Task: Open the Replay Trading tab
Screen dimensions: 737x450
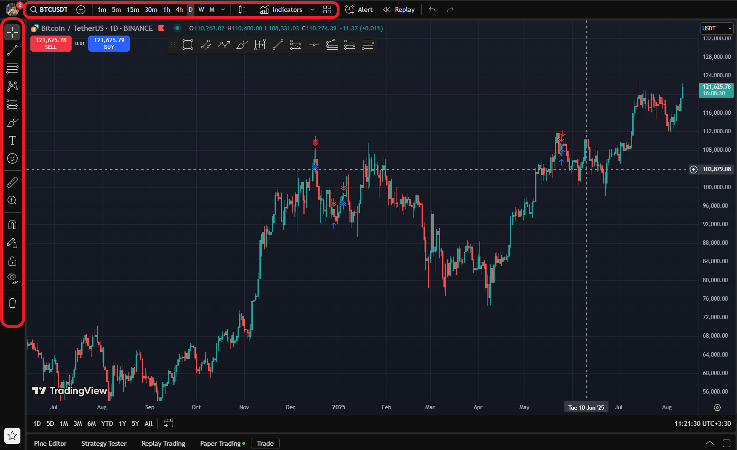Action: pos(163,443)
